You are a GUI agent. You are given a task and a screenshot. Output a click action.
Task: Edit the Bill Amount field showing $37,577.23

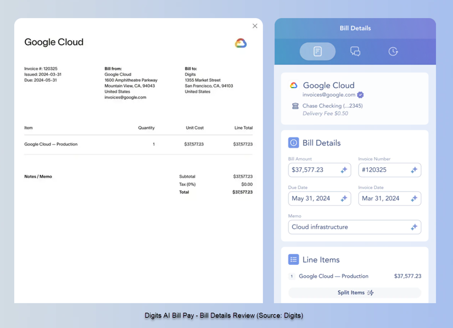tap(320, 170)
